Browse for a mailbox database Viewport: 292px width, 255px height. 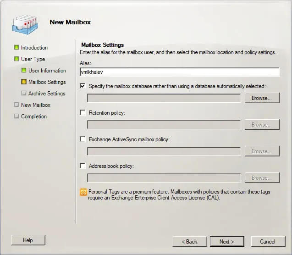click(x=262, y=98)
